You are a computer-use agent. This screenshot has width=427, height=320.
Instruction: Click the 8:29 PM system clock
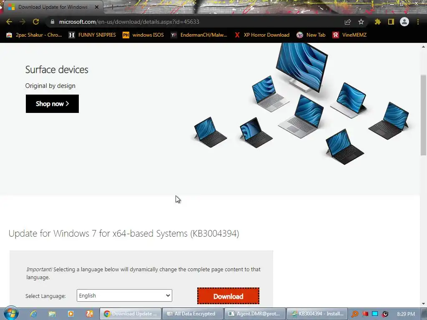tap(406, 314)
